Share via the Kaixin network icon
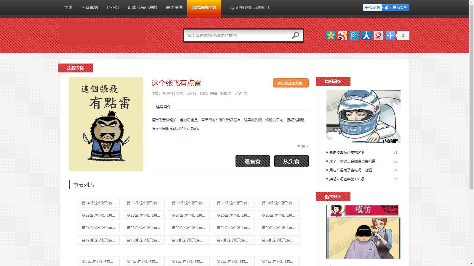Viewport: 474px width, 266px height. [x=378, y=35]
